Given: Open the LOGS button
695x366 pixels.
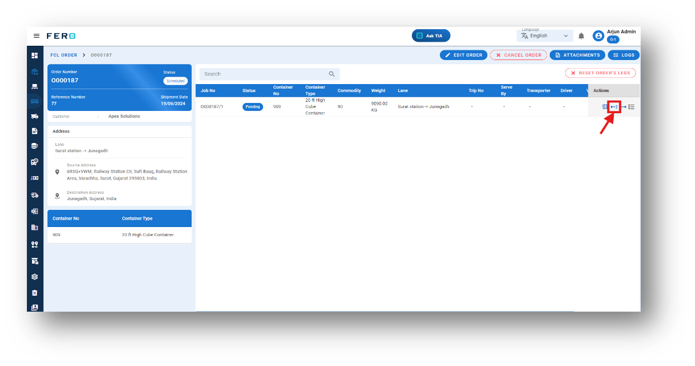Looking at the screenshot, I should pyautogui.click(x=623, y=55).
